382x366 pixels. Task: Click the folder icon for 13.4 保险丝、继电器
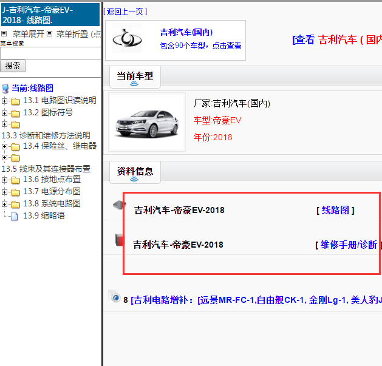point(15,147)
